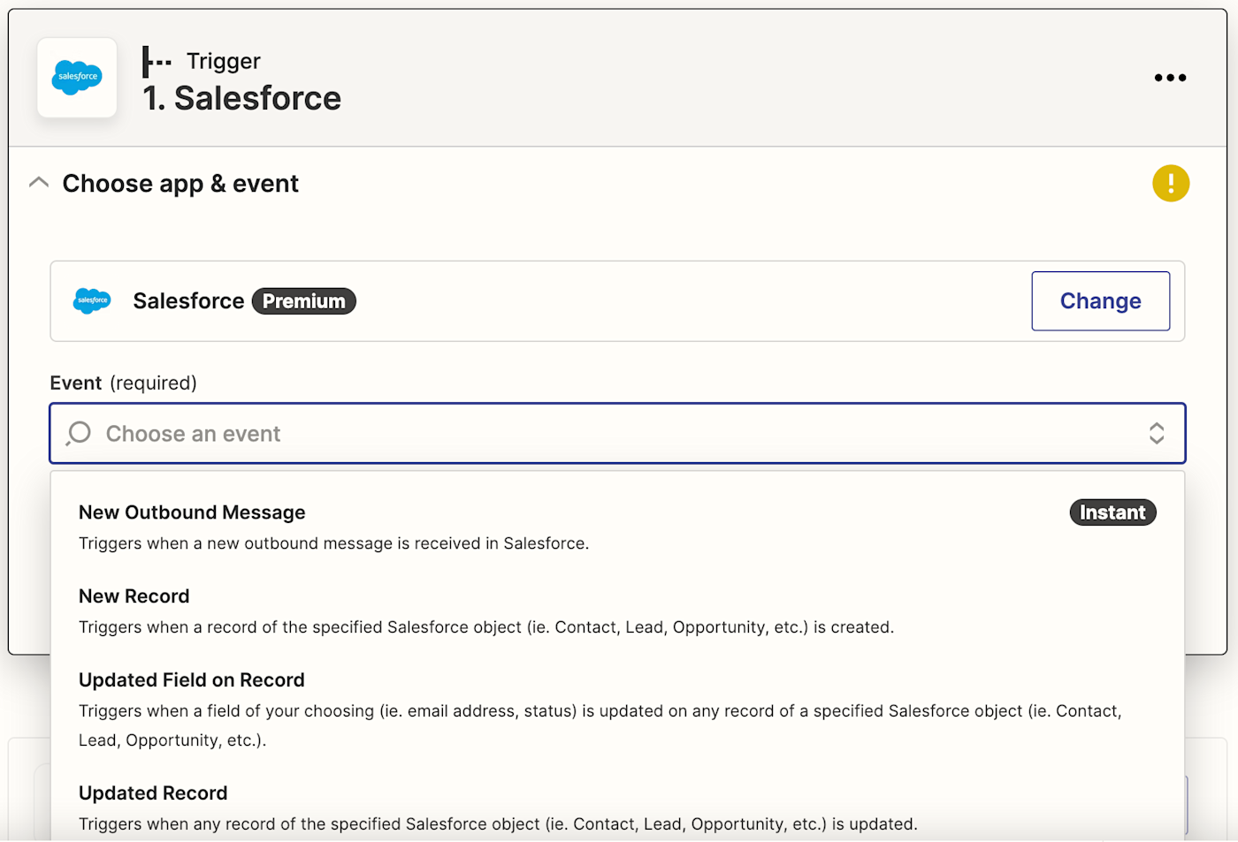Click description mentioning 'field of your choosing'
The height and width of the screenshot is (842, 1238).
tap(600, 725)
